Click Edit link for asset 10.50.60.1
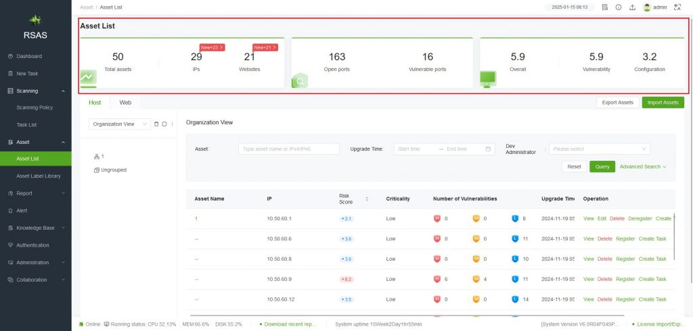The image size is (693, 331). (x=602, y=219)
